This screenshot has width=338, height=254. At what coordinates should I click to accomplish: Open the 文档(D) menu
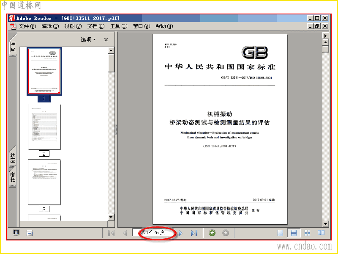(96, 26)
